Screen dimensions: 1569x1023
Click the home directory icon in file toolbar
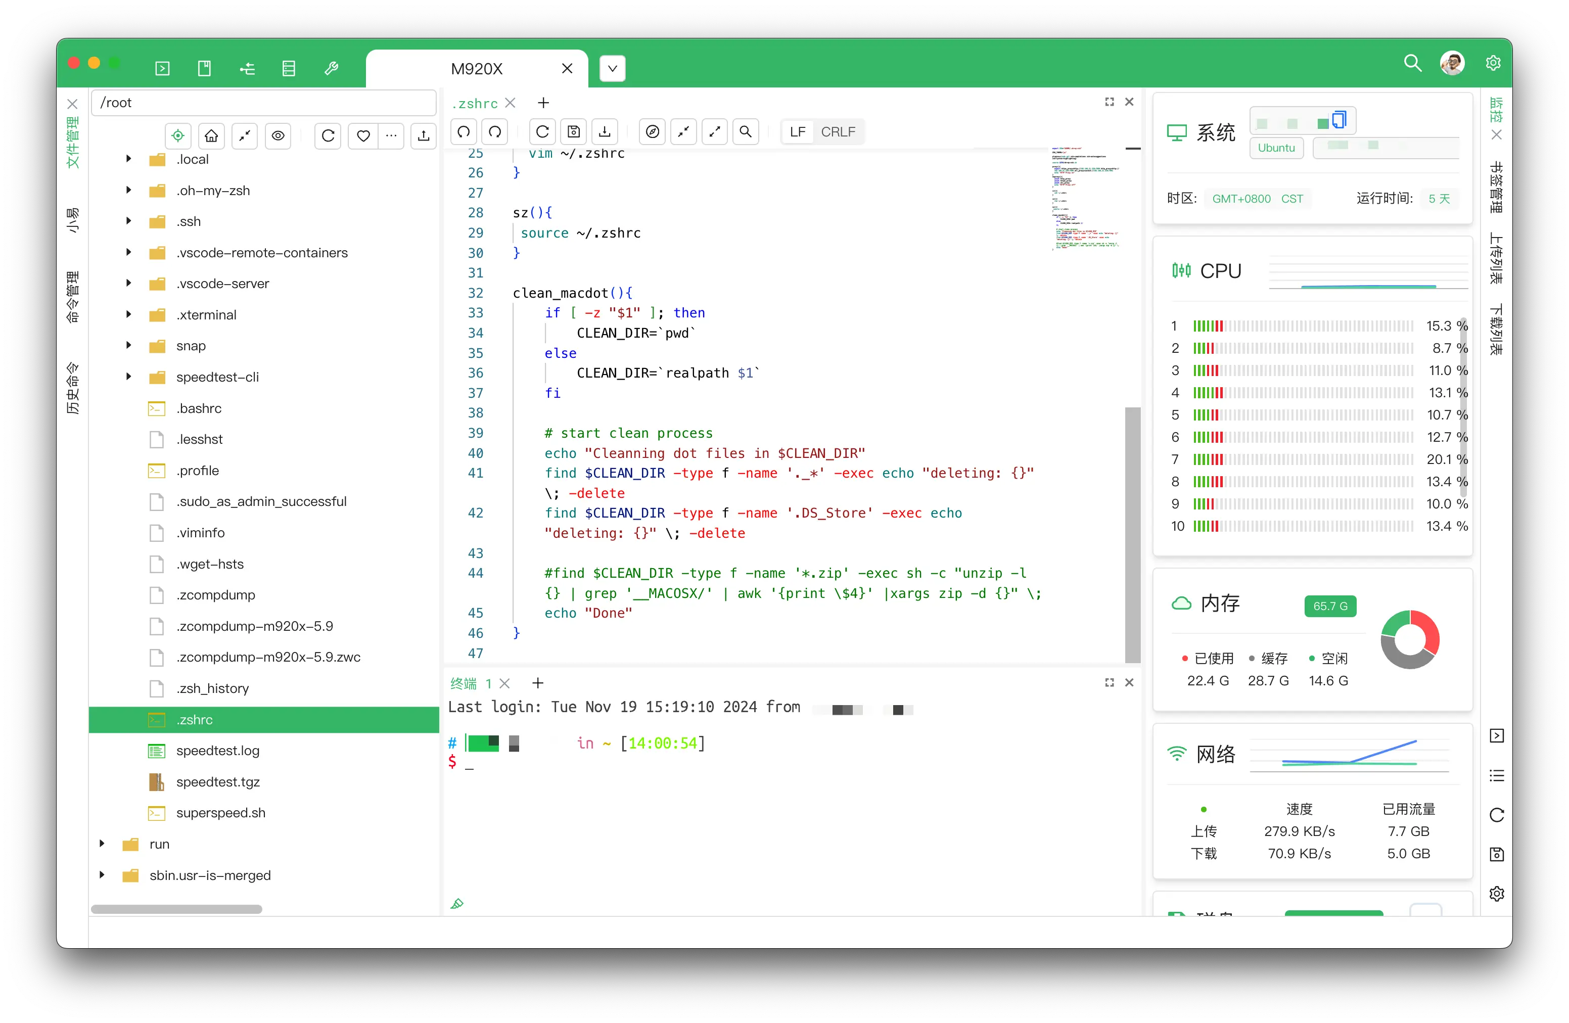tap(211, 136)
